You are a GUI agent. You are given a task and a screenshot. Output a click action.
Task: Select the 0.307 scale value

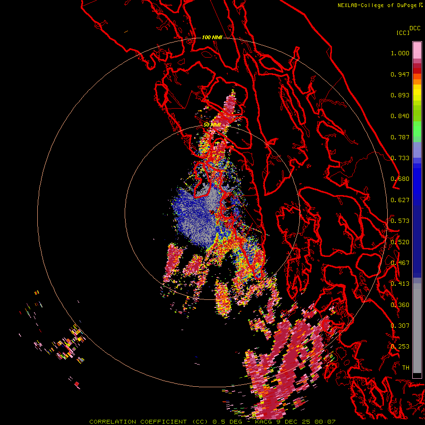(x=400, y=325)
